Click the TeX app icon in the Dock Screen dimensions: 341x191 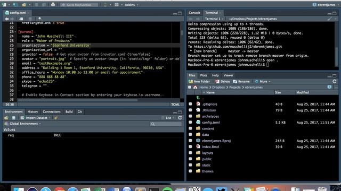(x=194, y=189)
